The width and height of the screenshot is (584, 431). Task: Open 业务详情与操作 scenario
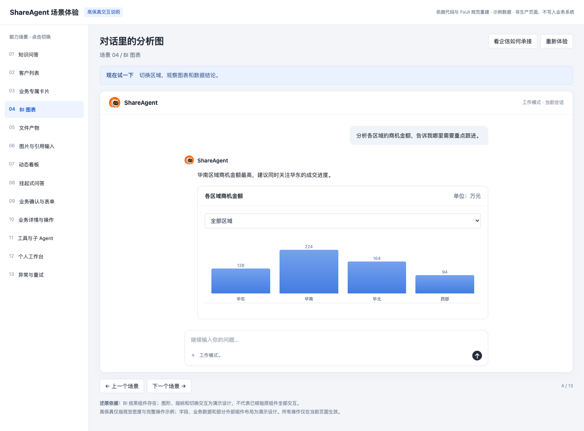(44, 220)
